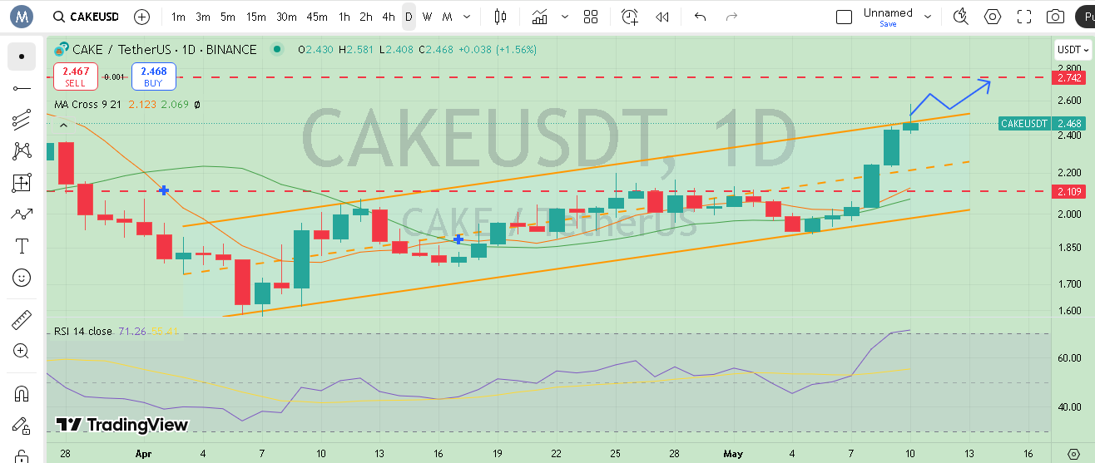Click the +0.038 (+1.56%) change value
This screenshot has height=463, width=1095.
point(497,50)
